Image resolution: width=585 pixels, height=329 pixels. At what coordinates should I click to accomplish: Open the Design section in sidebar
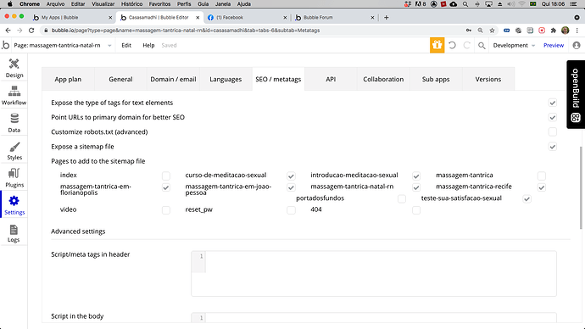click(x=14, y=69)
